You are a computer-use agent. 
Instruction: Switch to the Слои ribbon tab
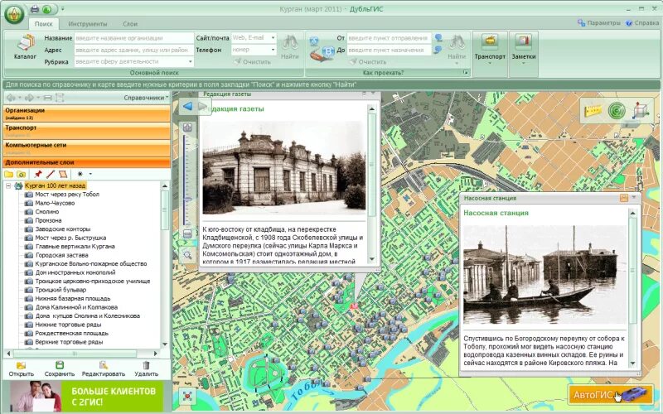coord(130,24)
